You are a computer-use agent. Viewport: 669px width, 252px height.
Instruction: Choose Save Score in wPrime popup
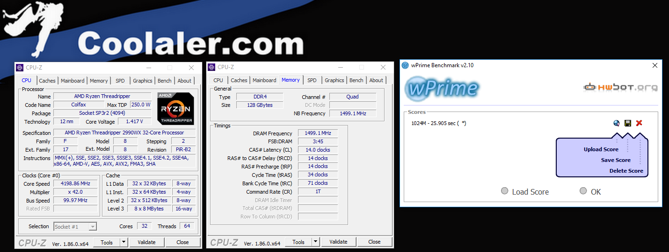click(616, 160)
